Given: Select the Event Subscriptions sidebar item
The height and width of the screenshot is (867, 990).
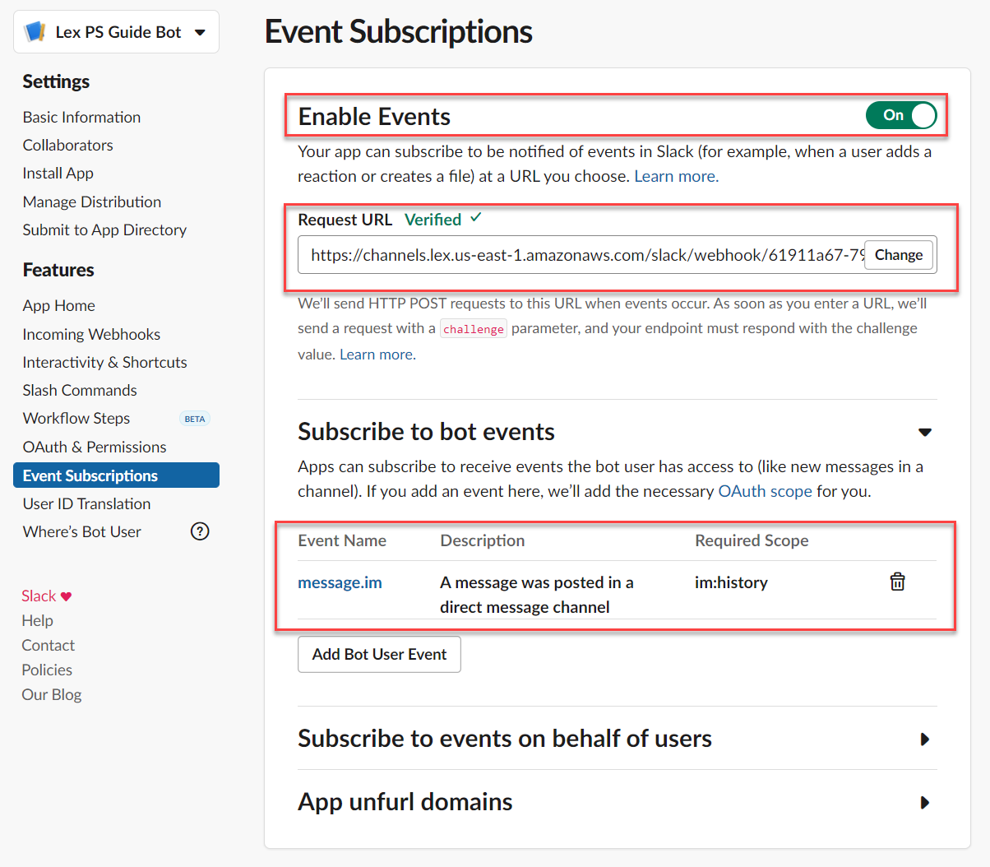Looking at the screenshot, I should pos(116,475).
